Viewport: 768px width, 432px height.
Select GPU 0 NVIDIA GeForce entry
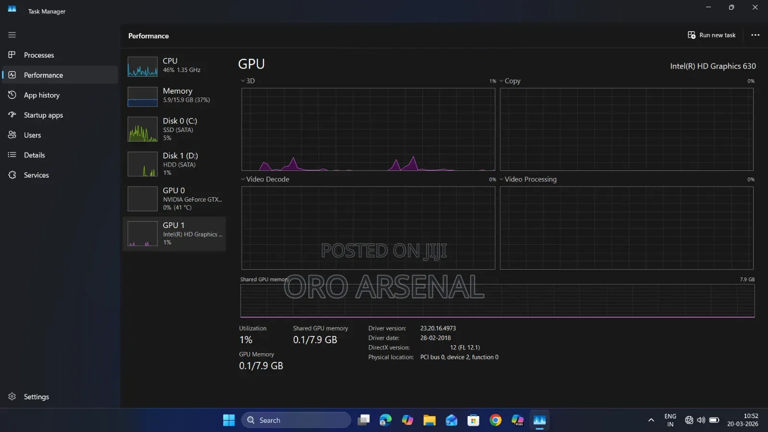[x=174, y=199]
